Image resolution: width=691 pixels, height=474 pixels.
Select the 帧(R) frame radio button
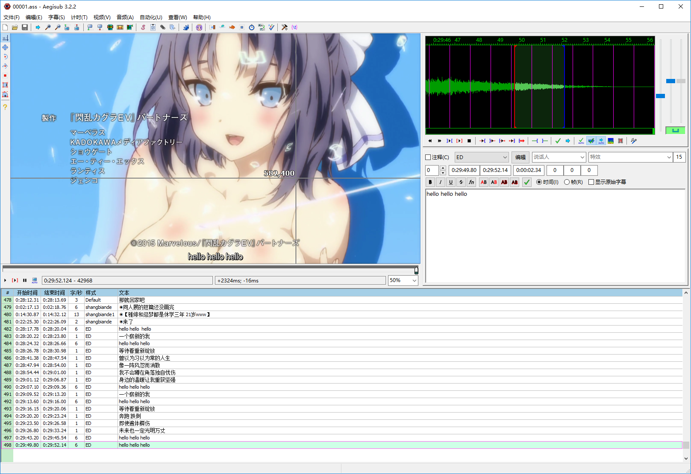573,182
